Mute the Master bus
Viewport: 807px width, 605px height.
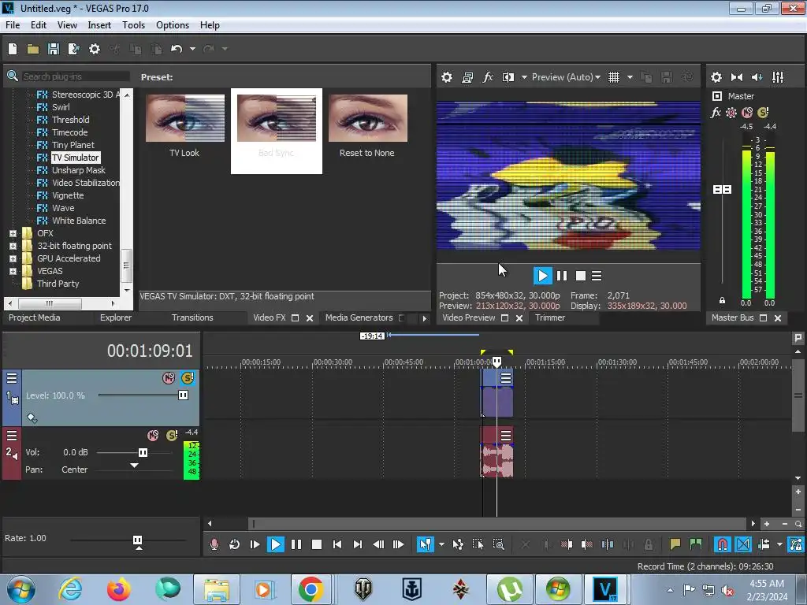(x=747, y=112)
